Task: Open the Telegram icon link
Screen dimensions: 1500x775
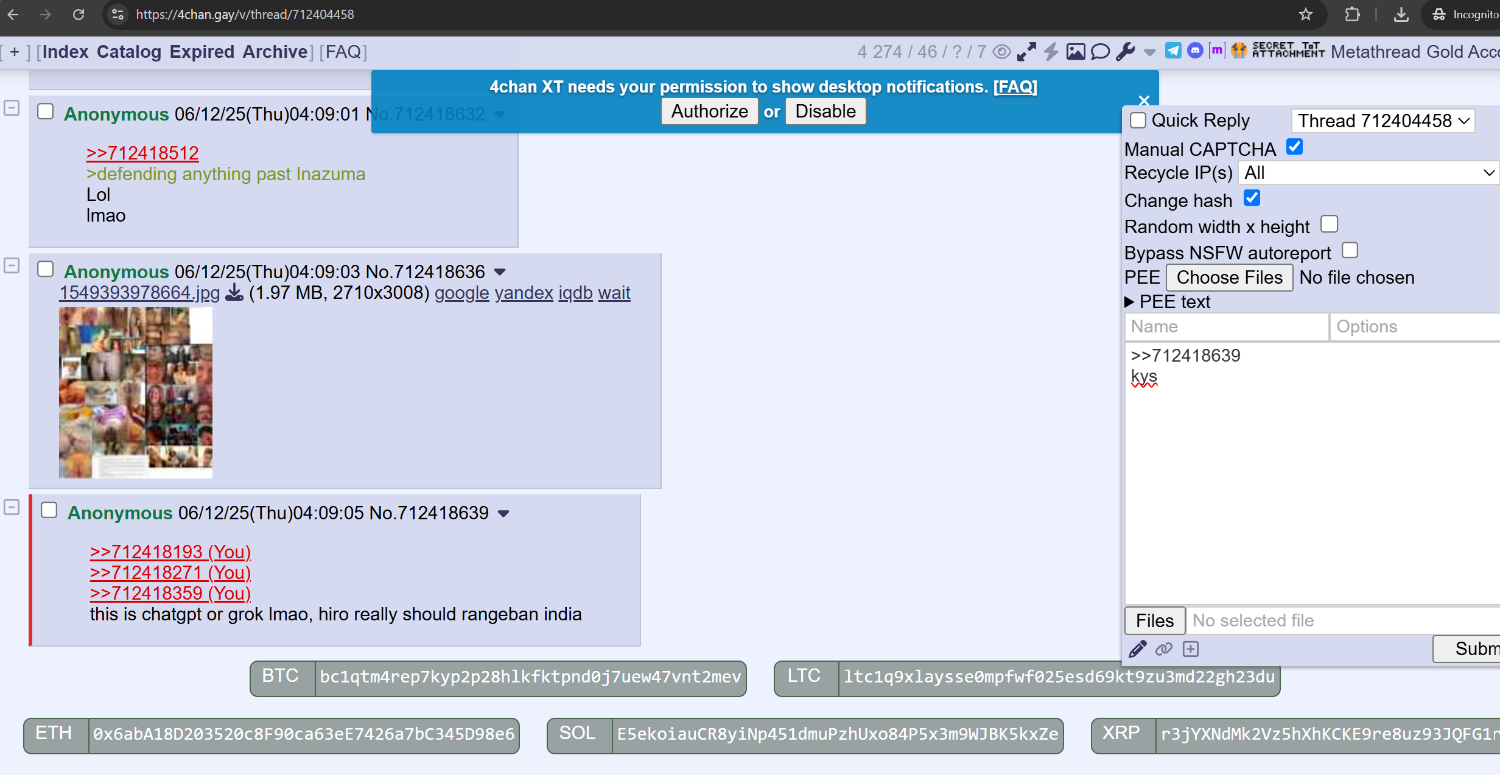Action: tap(1173, 51)
